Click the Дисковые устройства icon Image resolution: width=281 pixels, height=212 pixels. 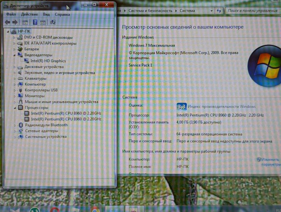[x=20, y=67]
